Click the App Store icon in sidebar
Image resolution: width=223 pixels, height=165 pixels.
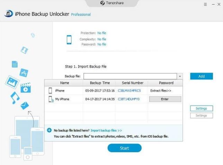point(24,73)
